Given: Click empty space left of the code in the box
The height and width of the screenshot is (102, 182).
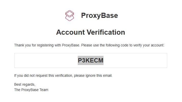Looking at the screenshot, I should point(43,60).
